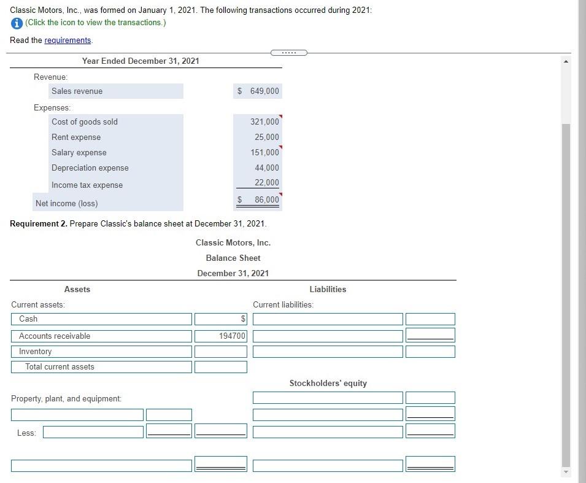This screenshot has height=483, width=586.
Task: Click the third stockholders' equity amount field
Action: coord(431,431)
